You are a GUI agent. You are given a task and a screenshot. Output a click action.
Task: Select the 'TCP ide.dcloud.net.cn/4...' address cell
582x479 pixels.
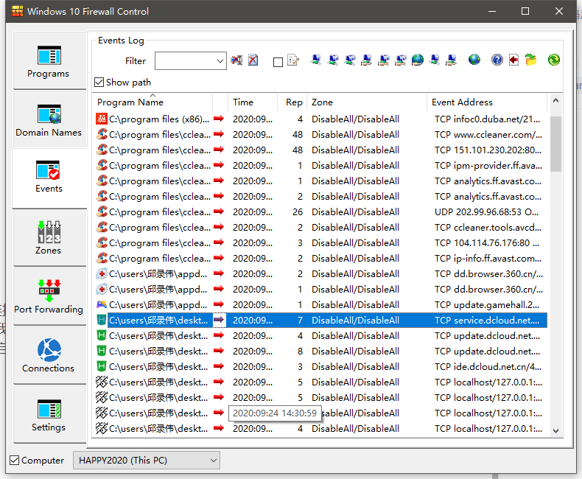coord(488,366)
